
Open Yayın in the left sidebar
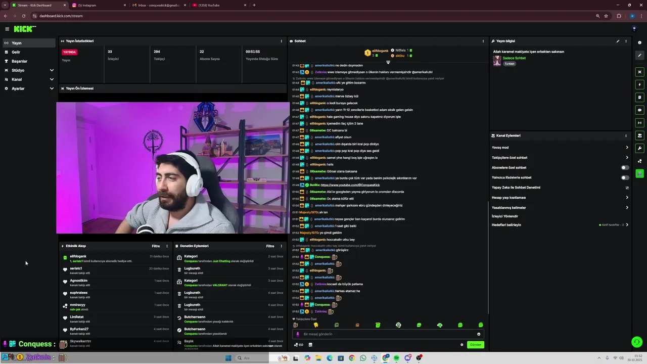click(28, 43)
